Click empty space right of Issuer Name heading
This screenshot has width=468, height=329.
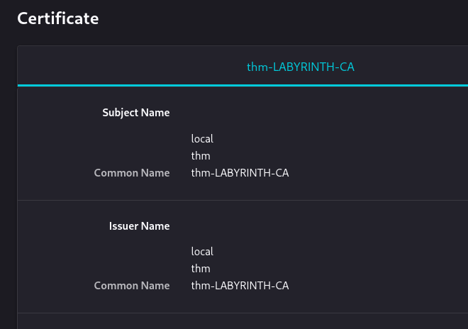click(319, 226)
